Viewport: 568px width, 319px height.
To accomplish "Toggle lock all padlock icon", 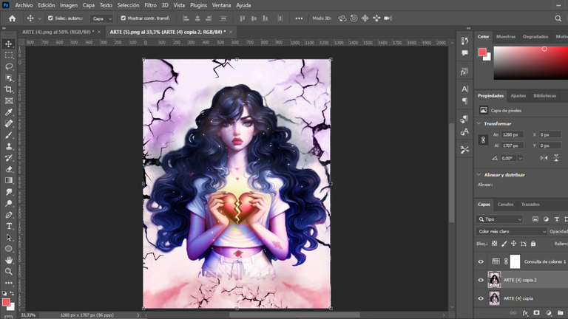I will (533, 244).
